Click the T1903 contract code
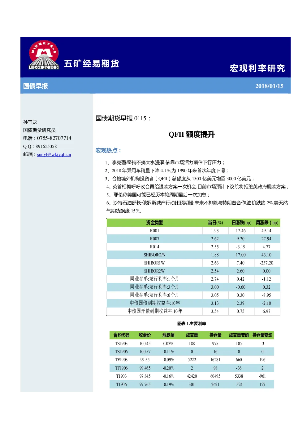This screenshot has width=307, height=435. pyautogui.click(x=121, y=376)
